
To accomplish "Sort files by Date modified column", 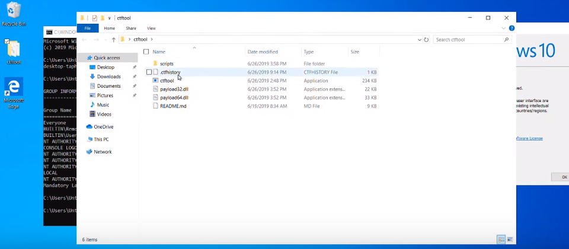I will pyautogui.click(x=263, y=52).
